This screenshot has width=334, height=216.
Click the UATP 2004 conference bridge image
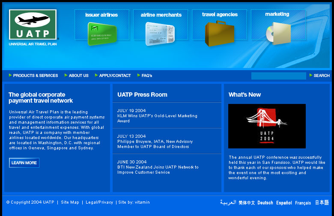pyautogui.click(x=267, y=126)
